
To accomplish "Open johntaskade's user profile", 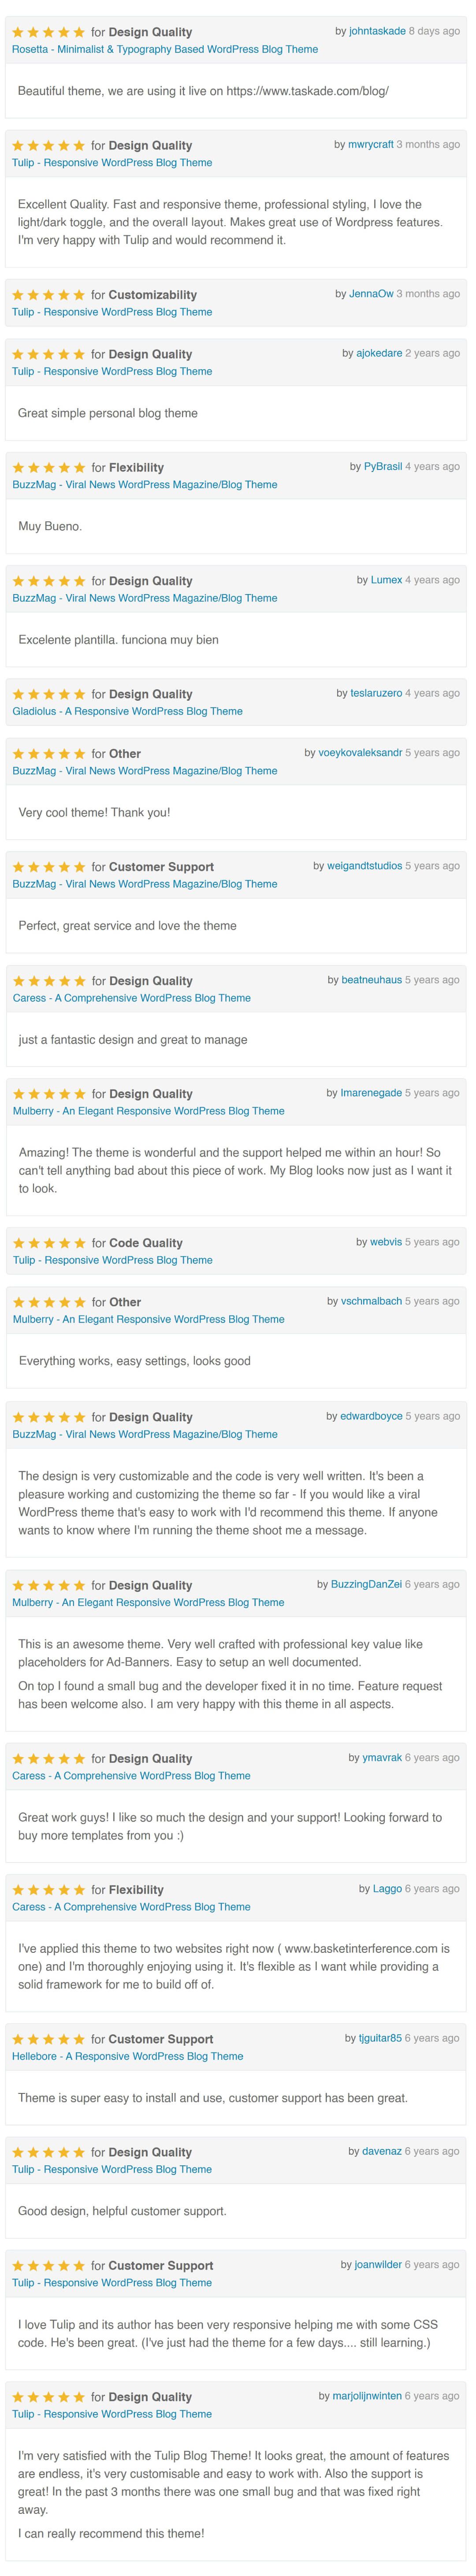I will [377, 31].
